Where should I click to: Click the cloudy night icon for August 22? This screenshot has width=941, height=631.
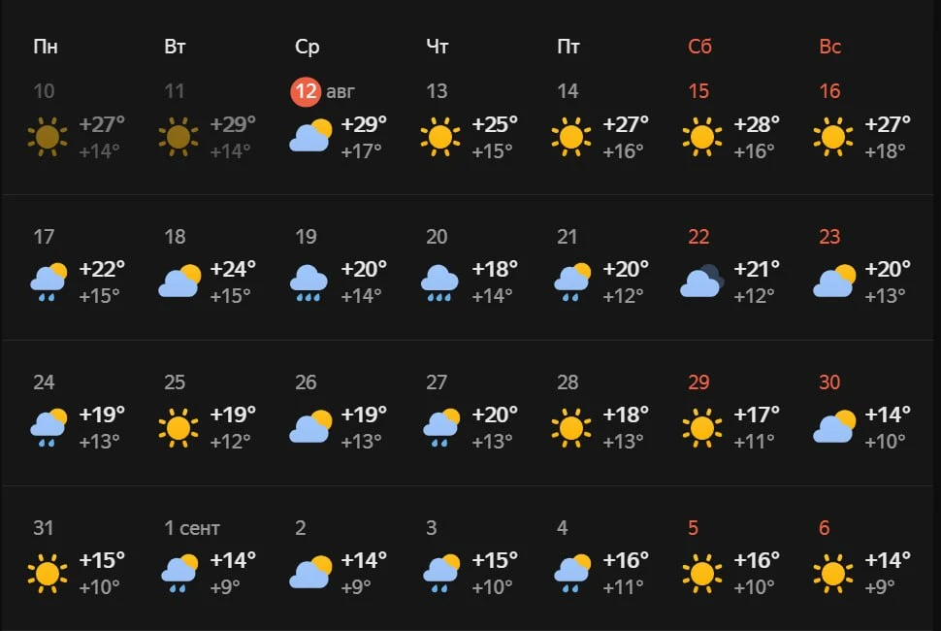pos(701,281)
